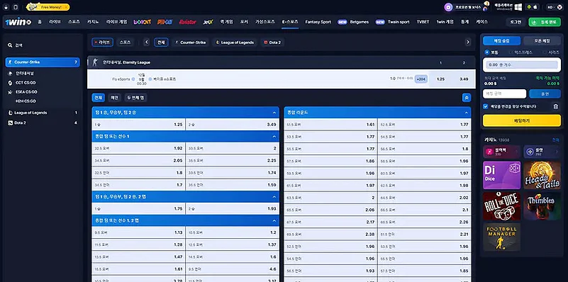Open the Fantasy Sport menu item
This screenshot has width=568, height=282.
tap(318, 22)
